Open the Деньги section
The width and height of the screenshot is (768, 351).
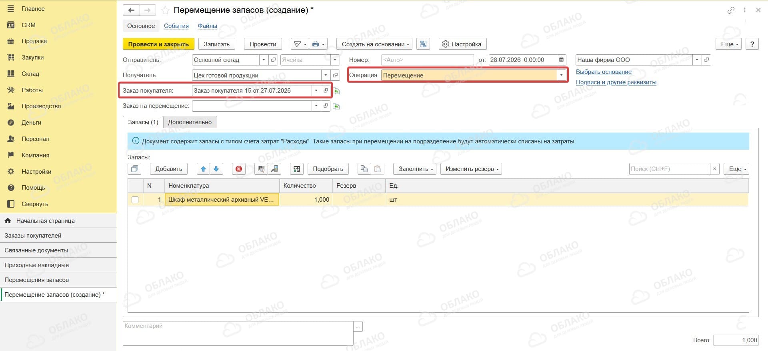coord(32,123)
